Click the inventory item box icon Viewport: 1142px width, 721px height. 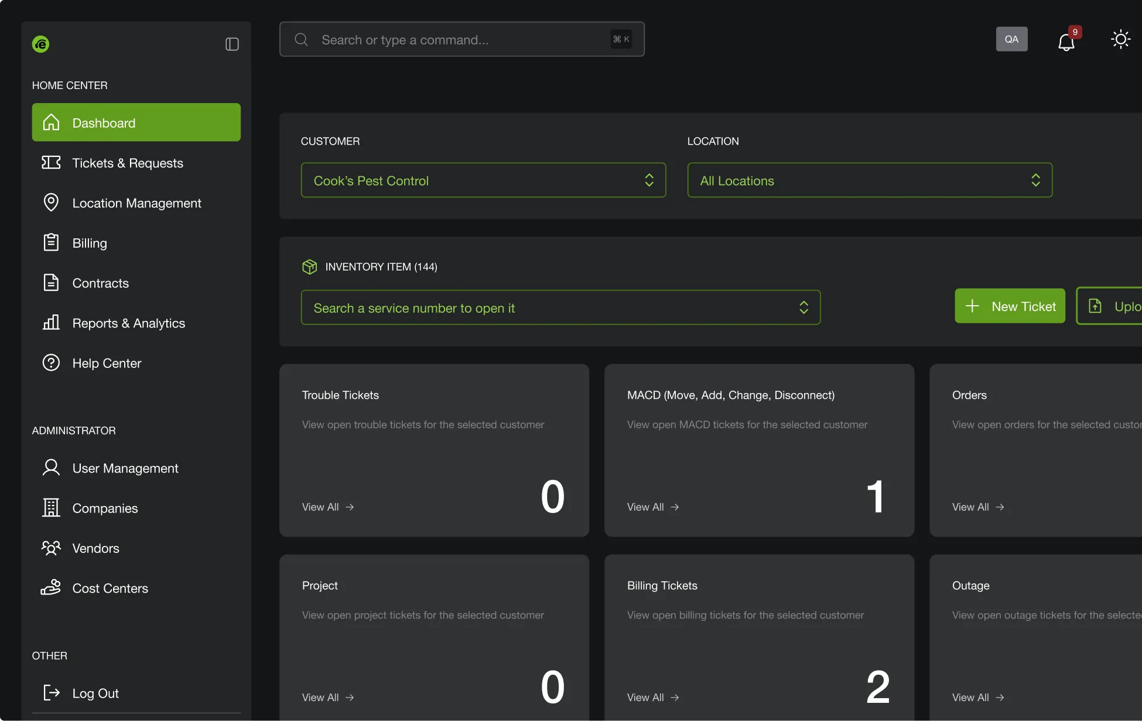[x=309, y=266]
